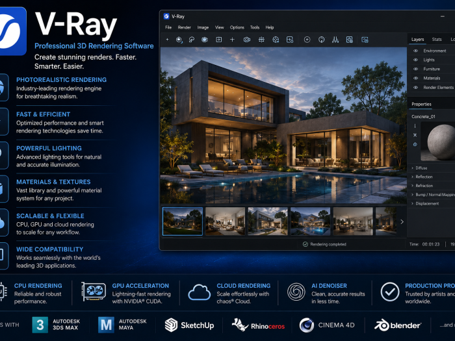Expand the Refraction section
This screenshot has height=341, width=455.
[x=432, y=186]
